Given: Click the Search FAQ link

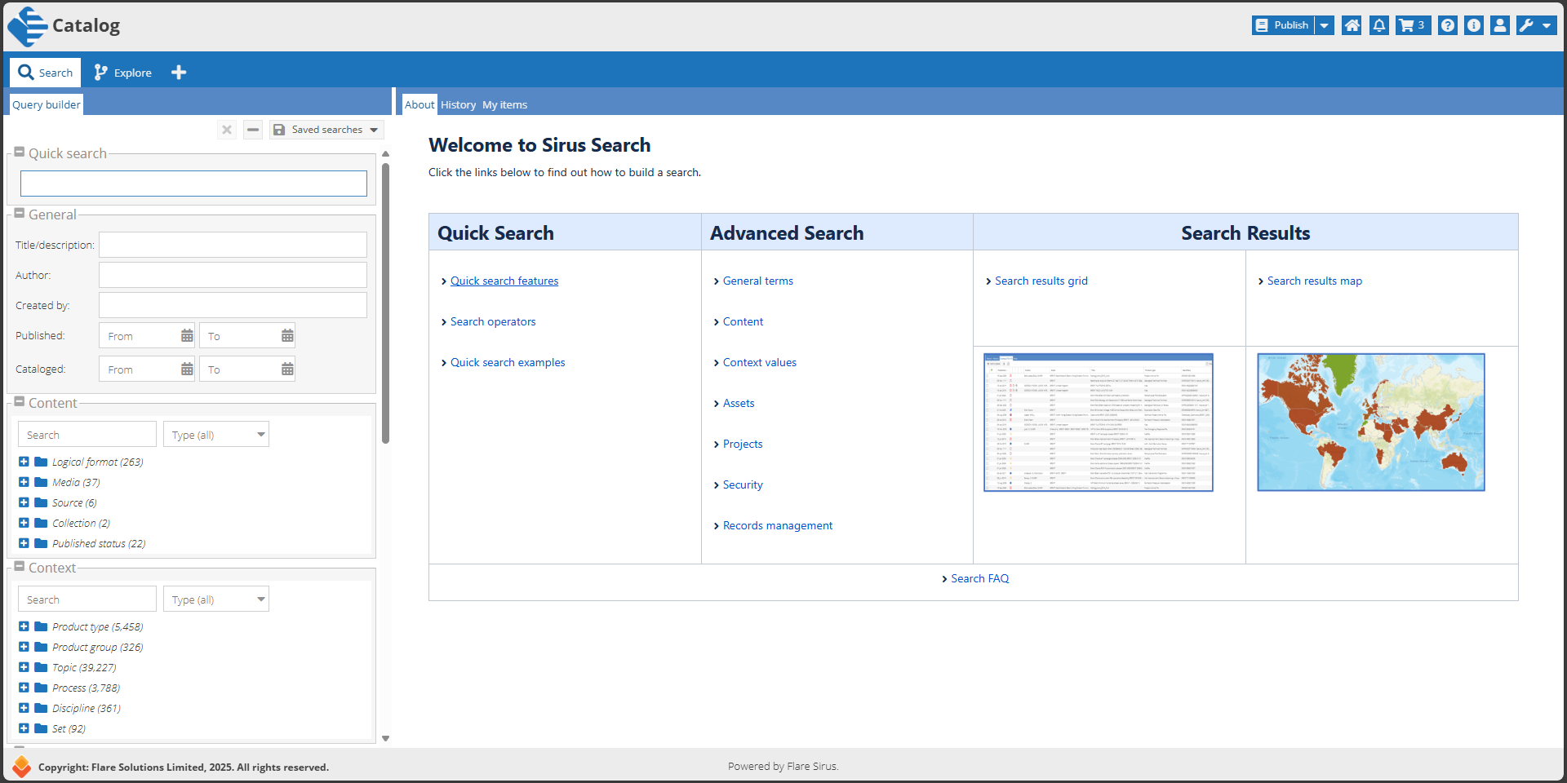Looking at the screenshot, I should click(979, 578).
